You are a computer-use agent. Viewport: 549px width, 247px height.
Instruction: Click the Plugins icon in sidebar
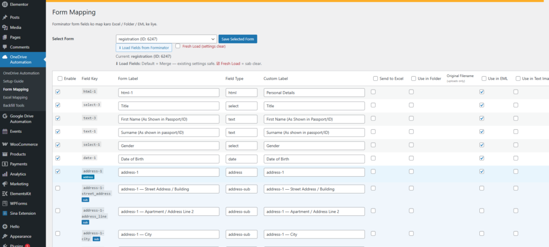click(x=5, y=245)
